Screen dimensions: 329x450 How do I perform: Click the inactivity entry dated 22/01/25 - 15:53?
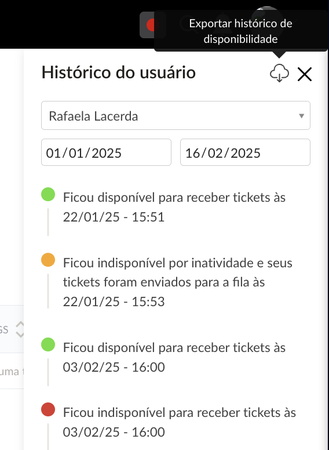point(178,282)
